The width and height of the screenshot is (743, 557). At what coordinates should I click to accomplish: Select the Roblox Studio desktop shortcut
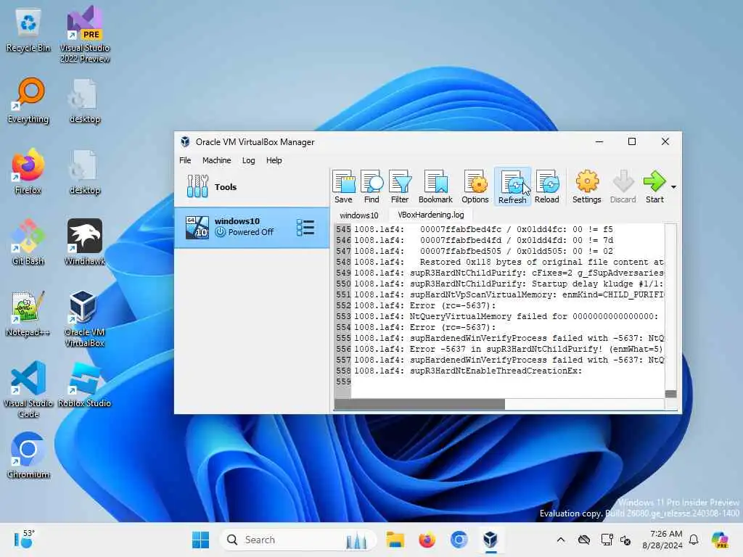pos(85,384)
